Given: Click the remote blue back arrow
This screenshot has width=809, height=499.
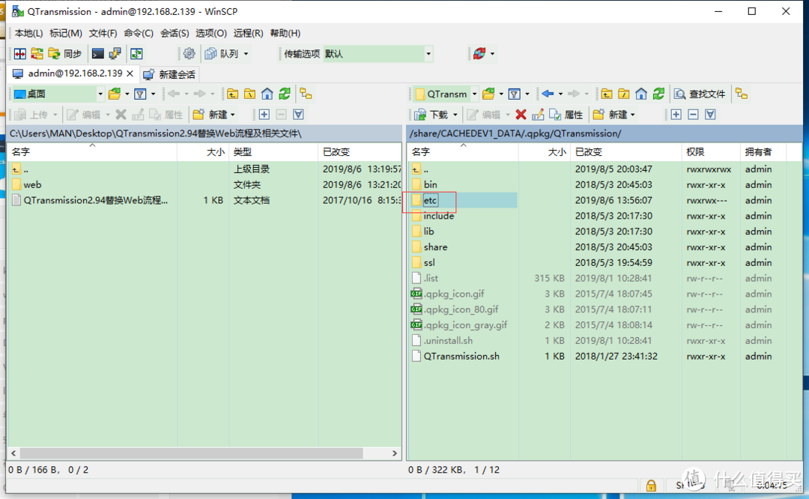Looking at the screenshot, I should (x=548, y=94).
